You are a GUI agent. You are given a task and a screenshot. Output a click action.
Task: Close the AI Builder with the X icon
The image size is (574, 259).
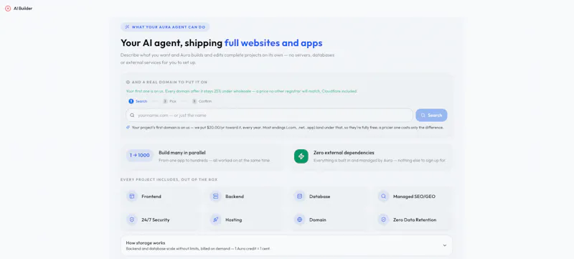click(x=8, y=9)
